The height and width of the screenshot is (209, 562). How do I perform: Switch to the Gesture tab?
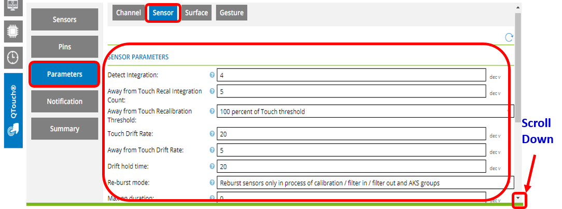pos(231,13)
